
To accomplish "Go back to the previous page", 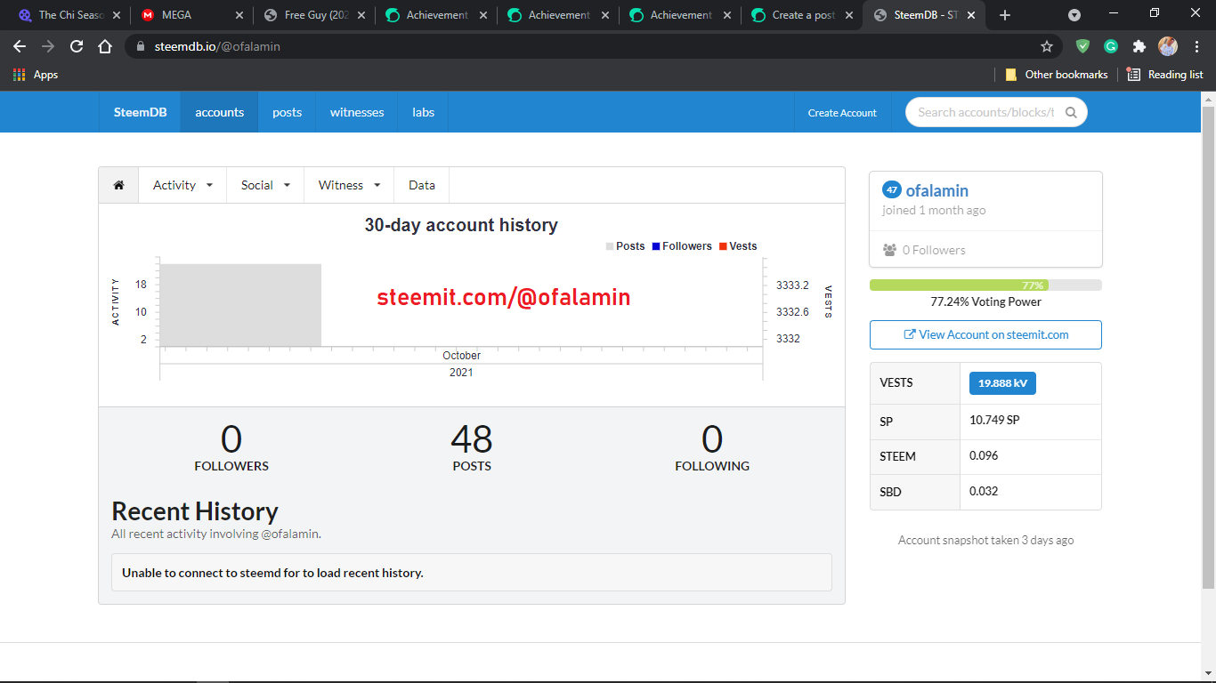I will (x=20, y=46).
